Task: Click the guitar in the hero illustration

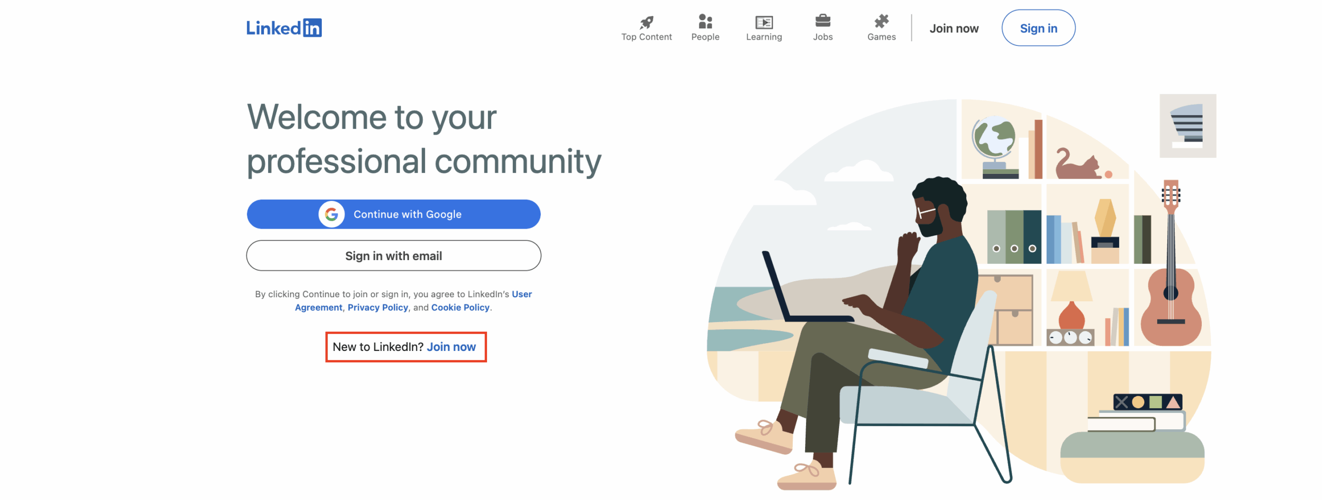Action: click(x=1170, y=289)
